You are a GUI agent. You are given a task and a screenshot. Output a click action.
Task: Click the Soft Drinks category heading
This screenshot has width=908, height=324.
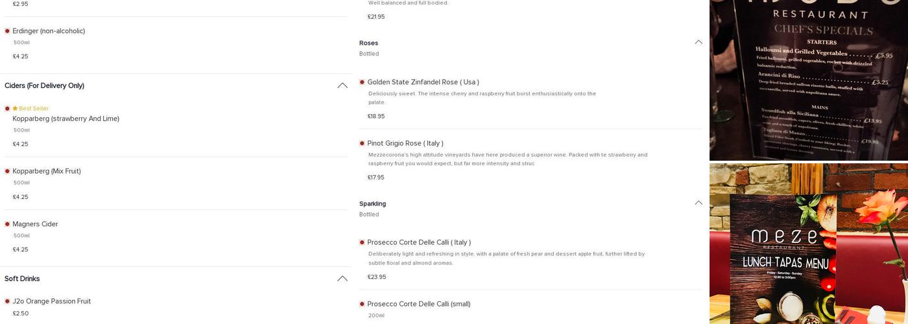[x=22, y=279]
